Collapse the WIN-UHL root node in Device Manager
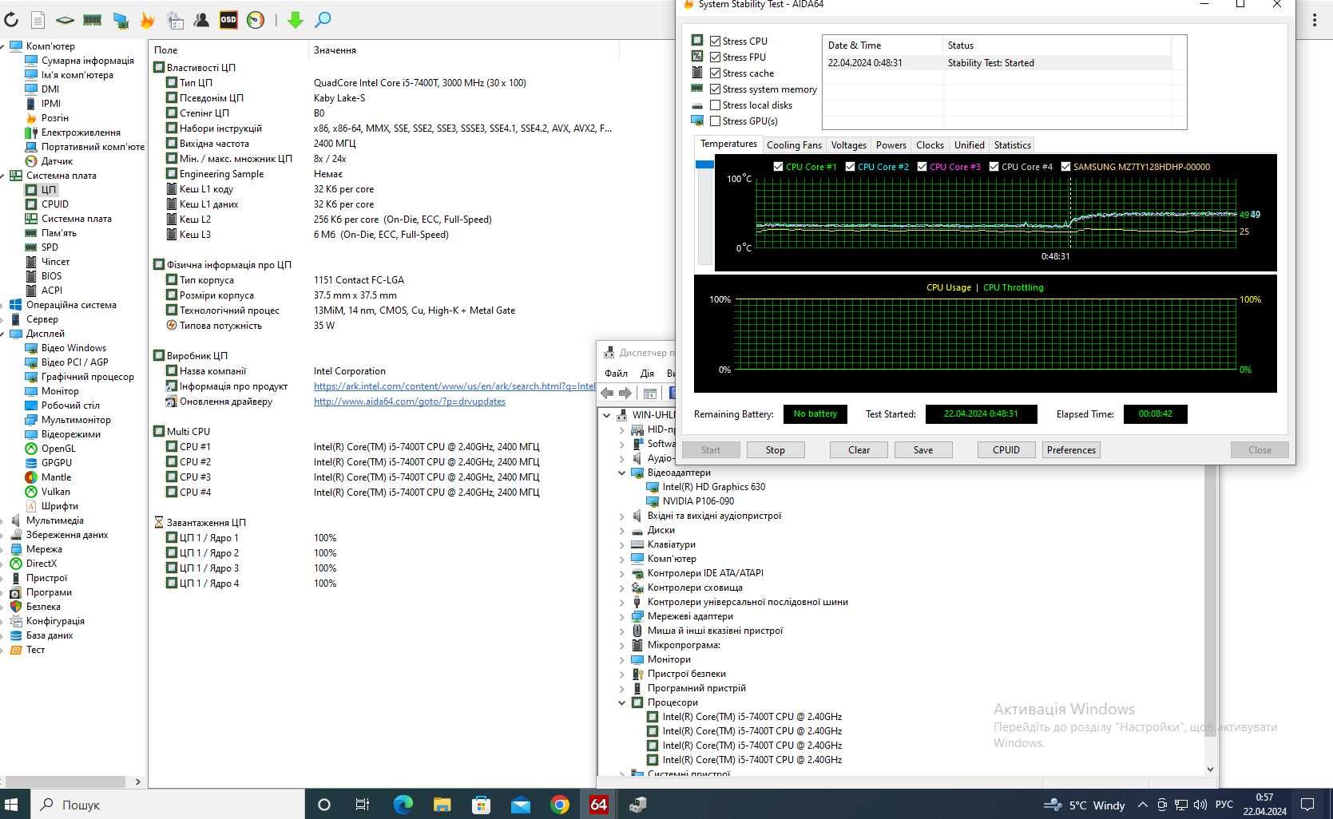Viewport: 1333px width, 819px height. point(607,415)
